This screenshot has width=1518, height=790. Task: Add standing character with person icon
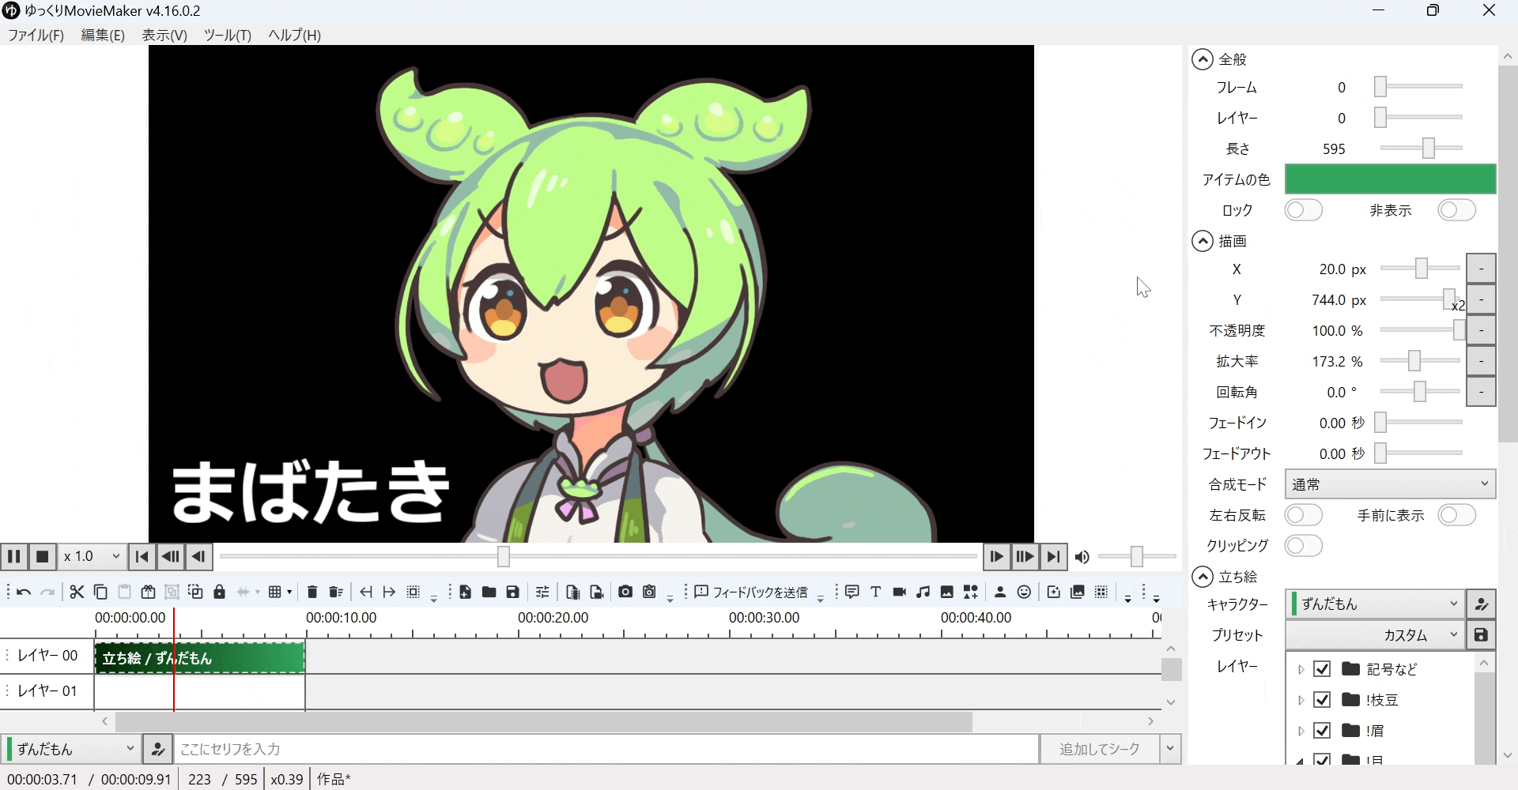click(x=1000, y=592)
